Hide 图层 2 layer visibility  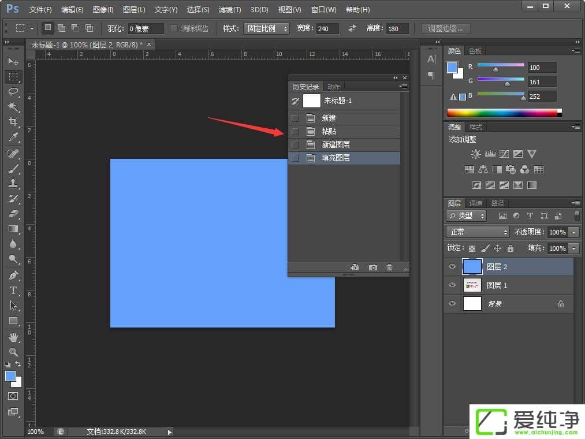pyautogui.click(x=452, y=267)
